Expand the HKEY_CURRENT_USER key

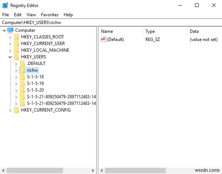10,44
